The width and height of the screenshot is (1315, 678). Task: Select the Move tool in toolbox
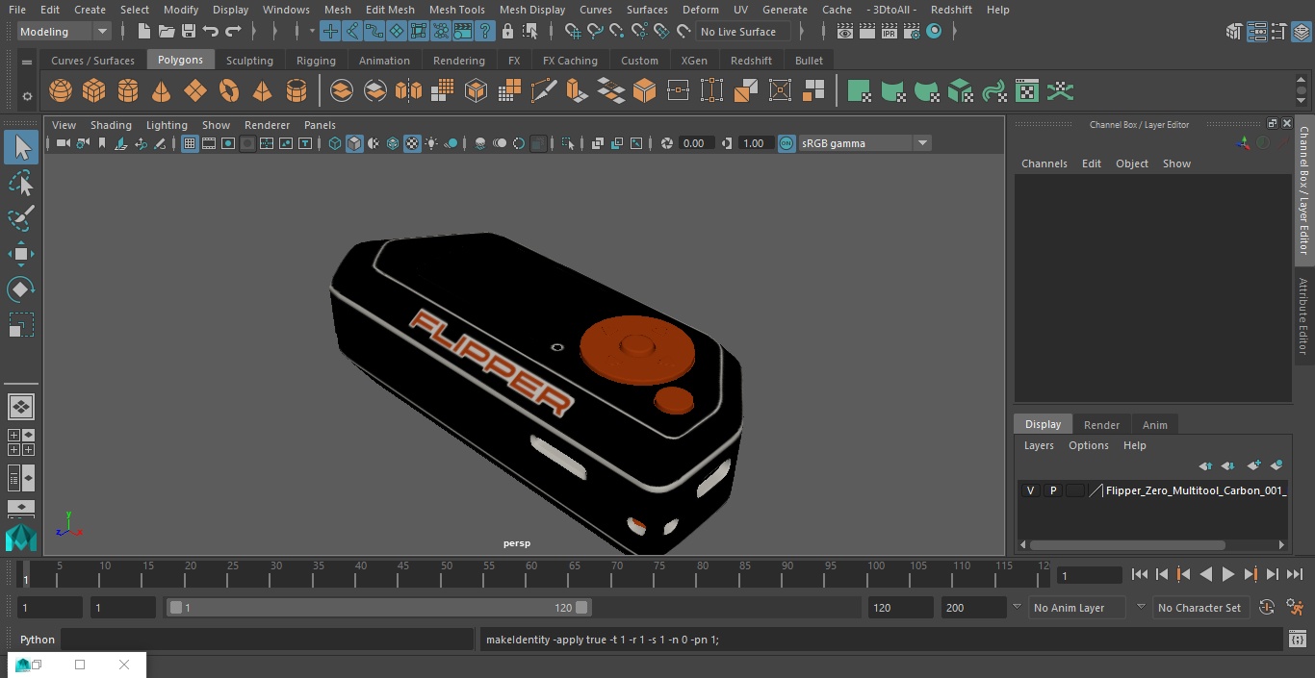[21, 254]
